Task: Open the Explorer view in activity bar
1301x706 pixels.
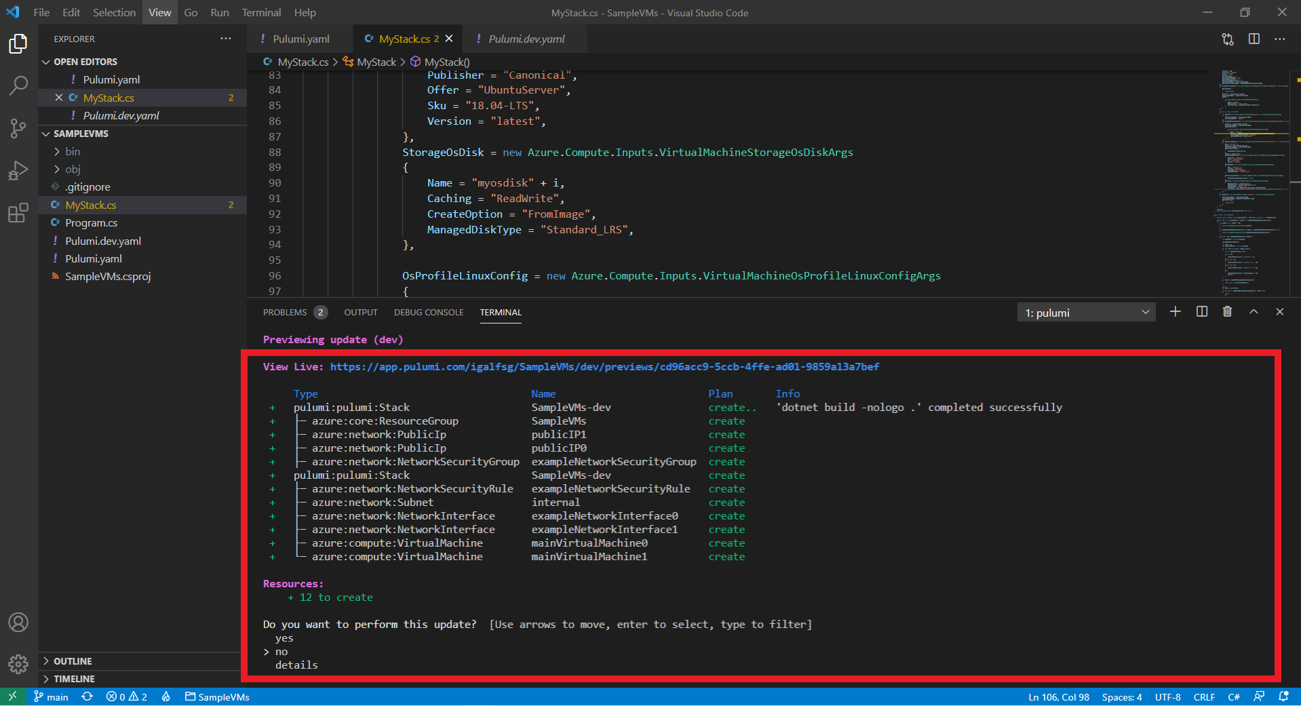Action: 18,44
